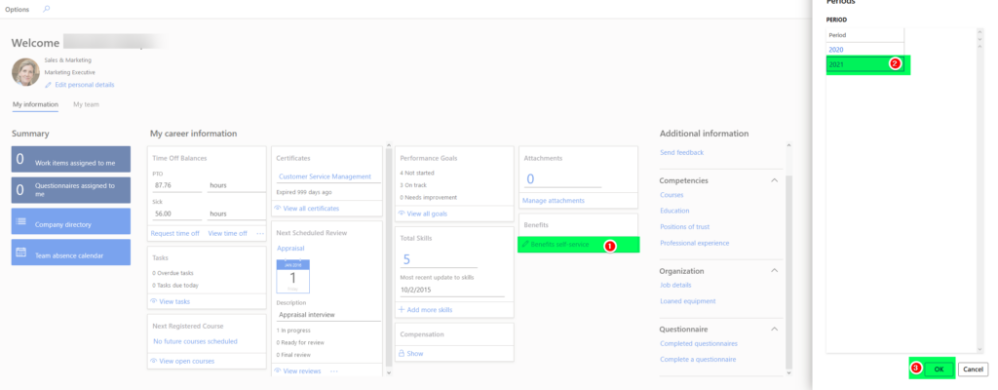The height and width of the screenshot is (390, 998).
Task: Click the Period column header
Action: pyautogui.click(x=864, y=35)
